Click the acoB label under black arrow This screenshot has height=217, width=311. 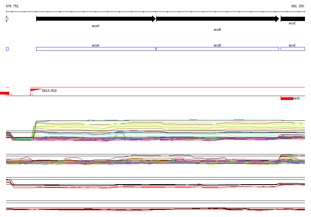click(217, 29)
